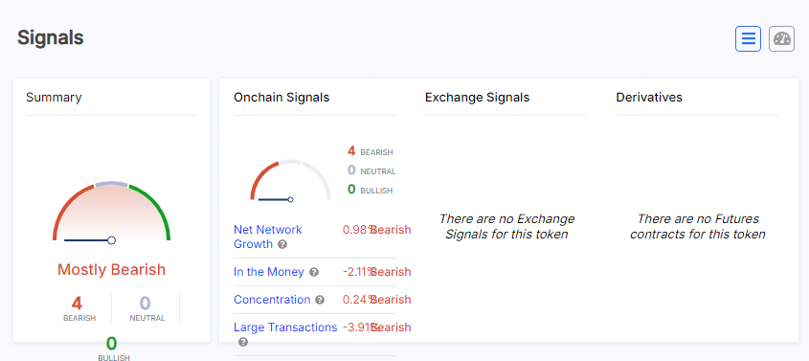The height and width of the screenshot is (361, 809).
Task: Switch to list view icon
Action: click(748, 38)
